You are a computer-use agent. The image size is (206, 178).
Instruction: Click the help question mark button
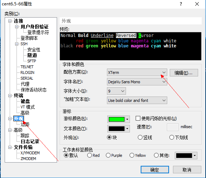click(x=181, y=4)
